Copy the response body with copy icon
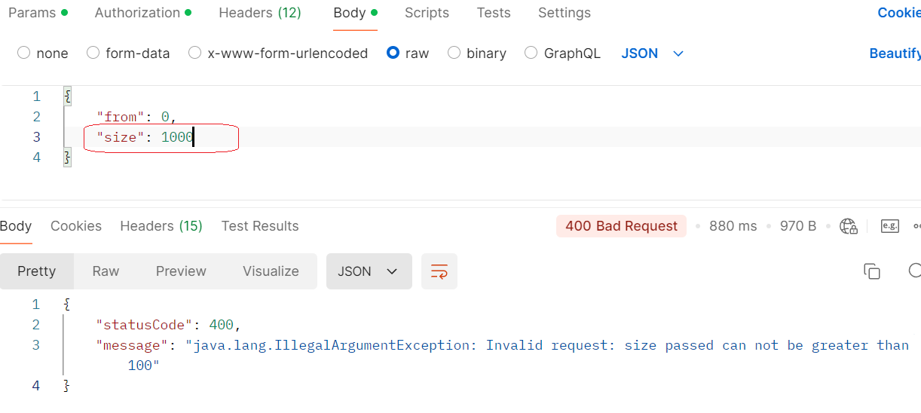The image size is (921, 413). 872,271
